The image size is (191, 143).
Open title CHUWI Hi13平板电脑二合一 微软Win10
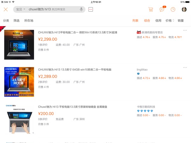tap(77, 32)
